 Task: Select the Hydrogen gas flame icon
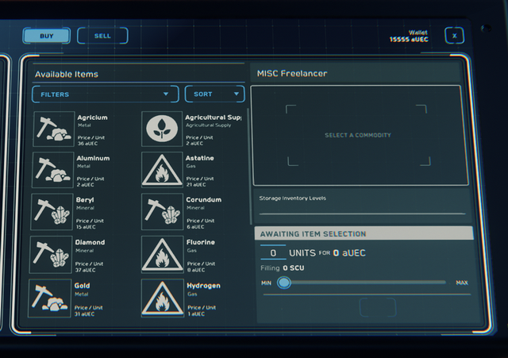163,298
